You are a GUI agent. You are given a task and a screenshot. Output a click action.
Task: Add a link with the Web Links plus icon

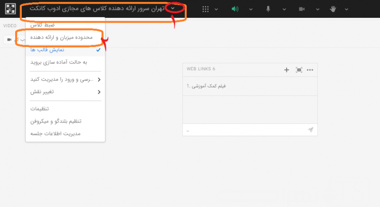click(286, 70)
